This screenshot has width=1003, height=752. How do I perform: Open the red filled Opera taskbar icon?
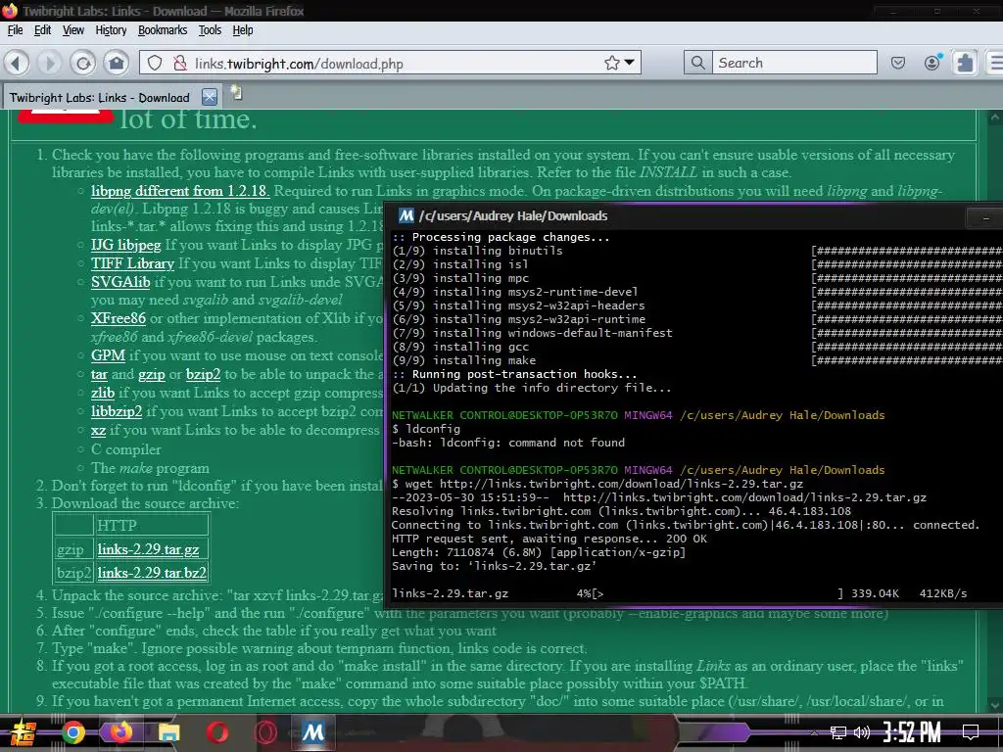tap(217, 732)
